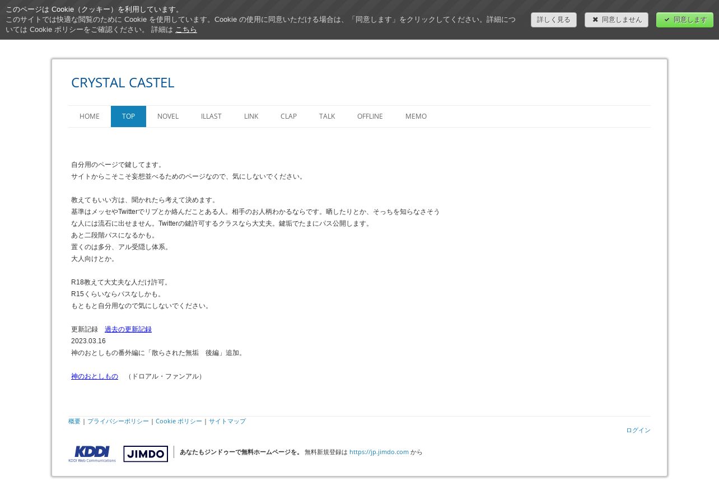Go to the HOME menu item
Screen dimensions: 719x495
pos(90,116)
